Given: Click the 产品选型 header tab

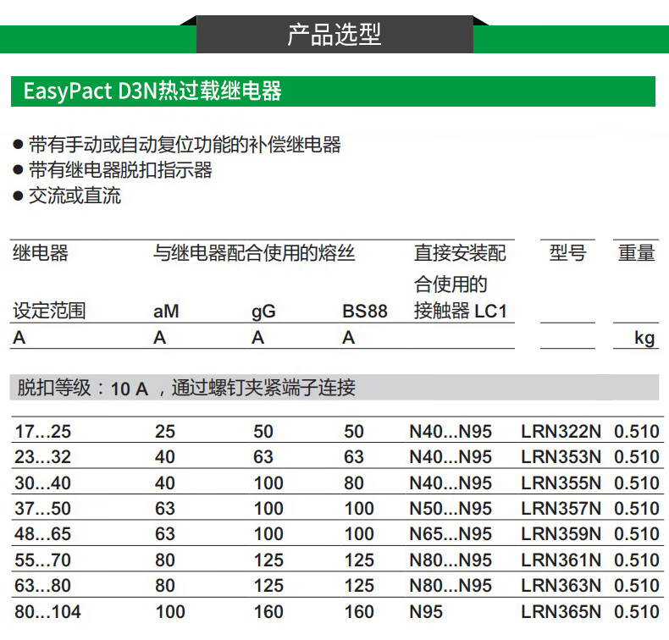Looking at the screenshot, I should [x=334, y=35].
